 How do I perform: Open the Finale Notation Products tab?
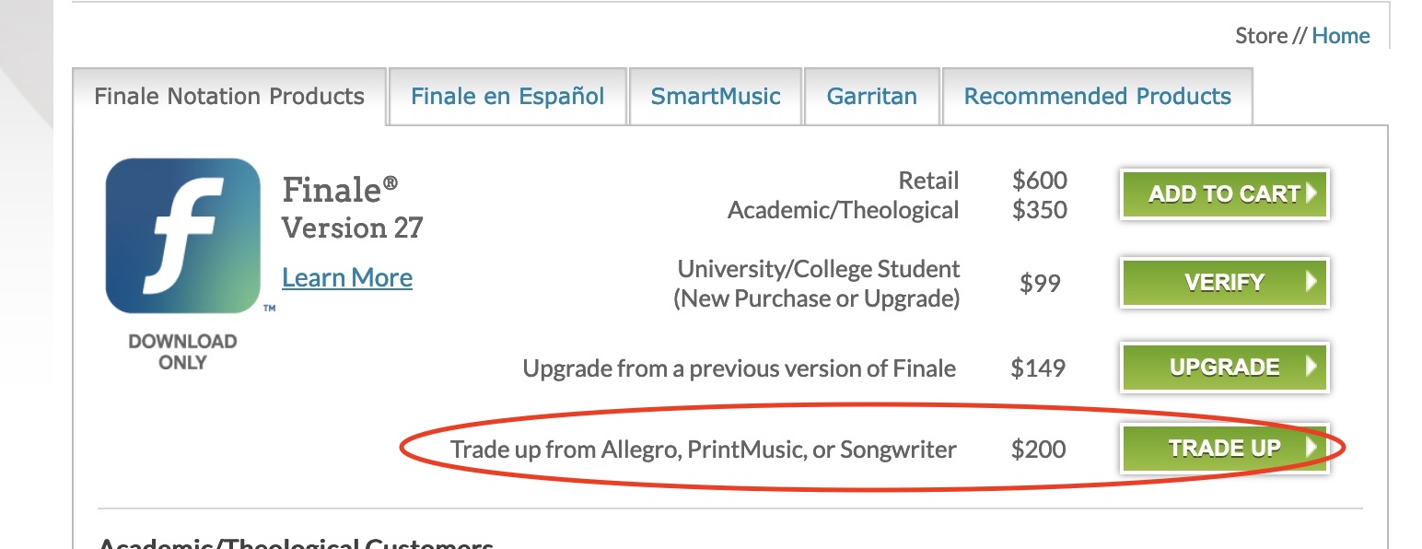(229, 97)
